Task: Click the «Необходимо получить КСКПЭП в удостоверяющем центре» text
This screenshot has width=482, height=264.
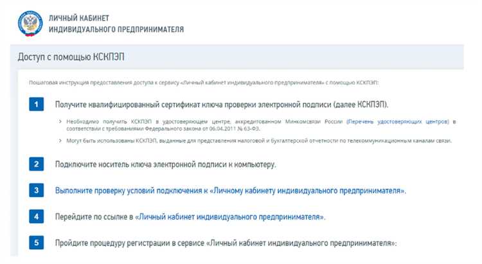Action: pos(261,125)
